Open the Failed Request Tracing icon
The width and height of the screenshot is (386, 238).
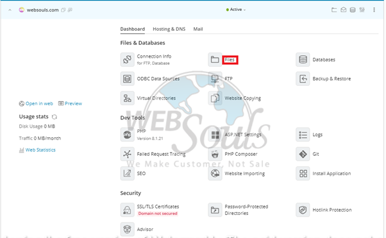pyautogui.click(x=127, y=154)
